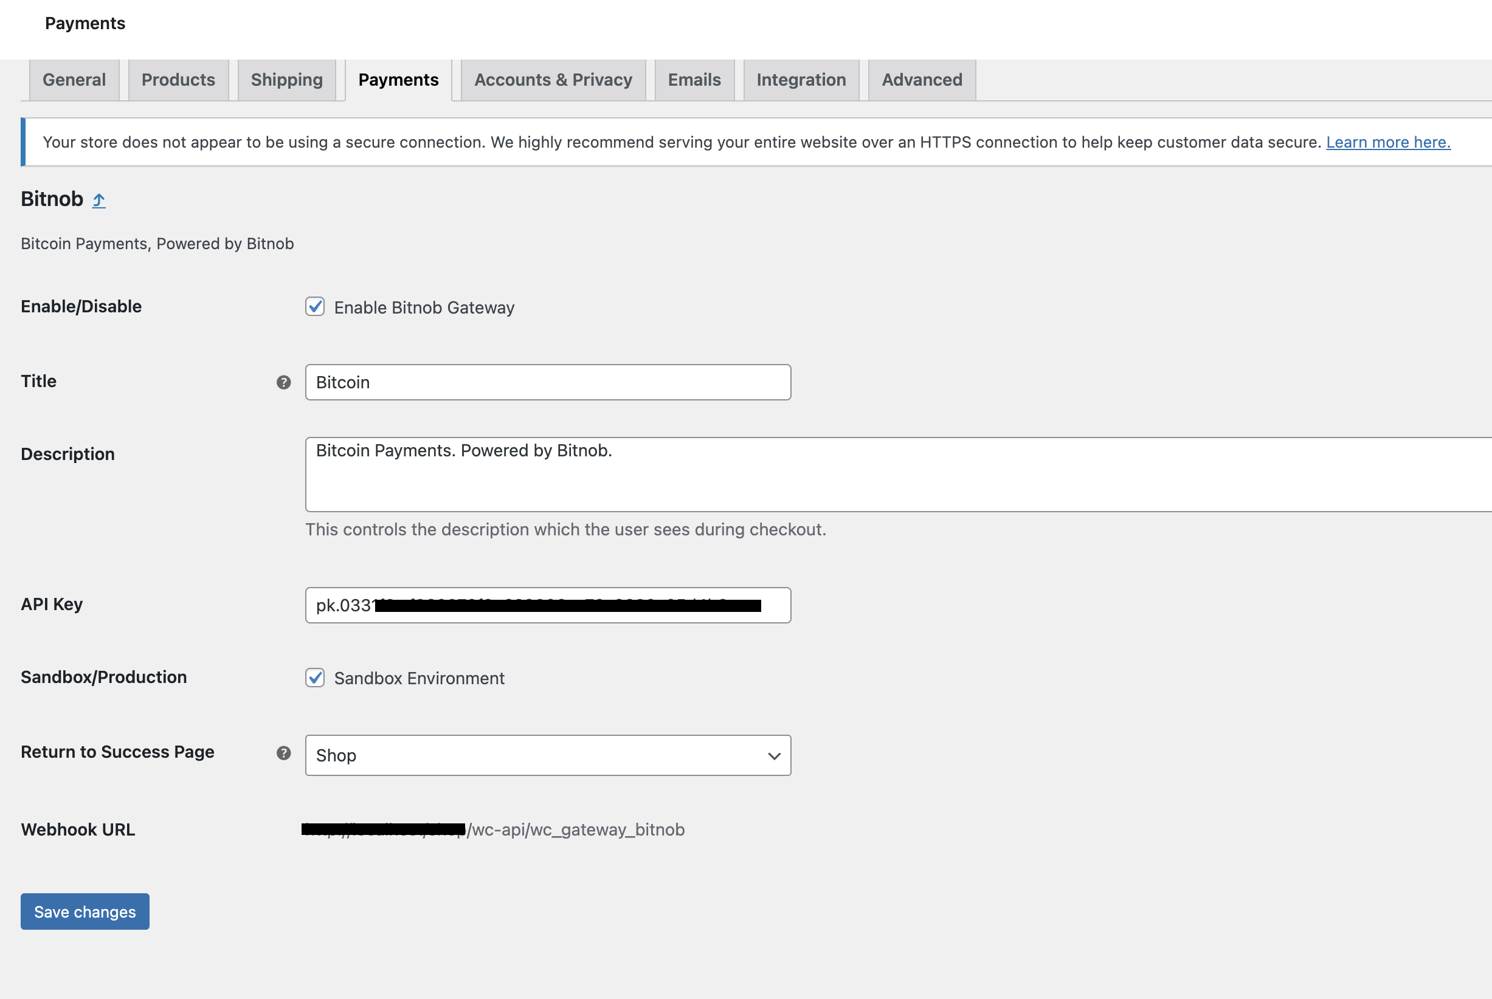Viewport: 1492px width, 999px height.
Task: Click into the Title input field
Action: (x=548, y=382)
